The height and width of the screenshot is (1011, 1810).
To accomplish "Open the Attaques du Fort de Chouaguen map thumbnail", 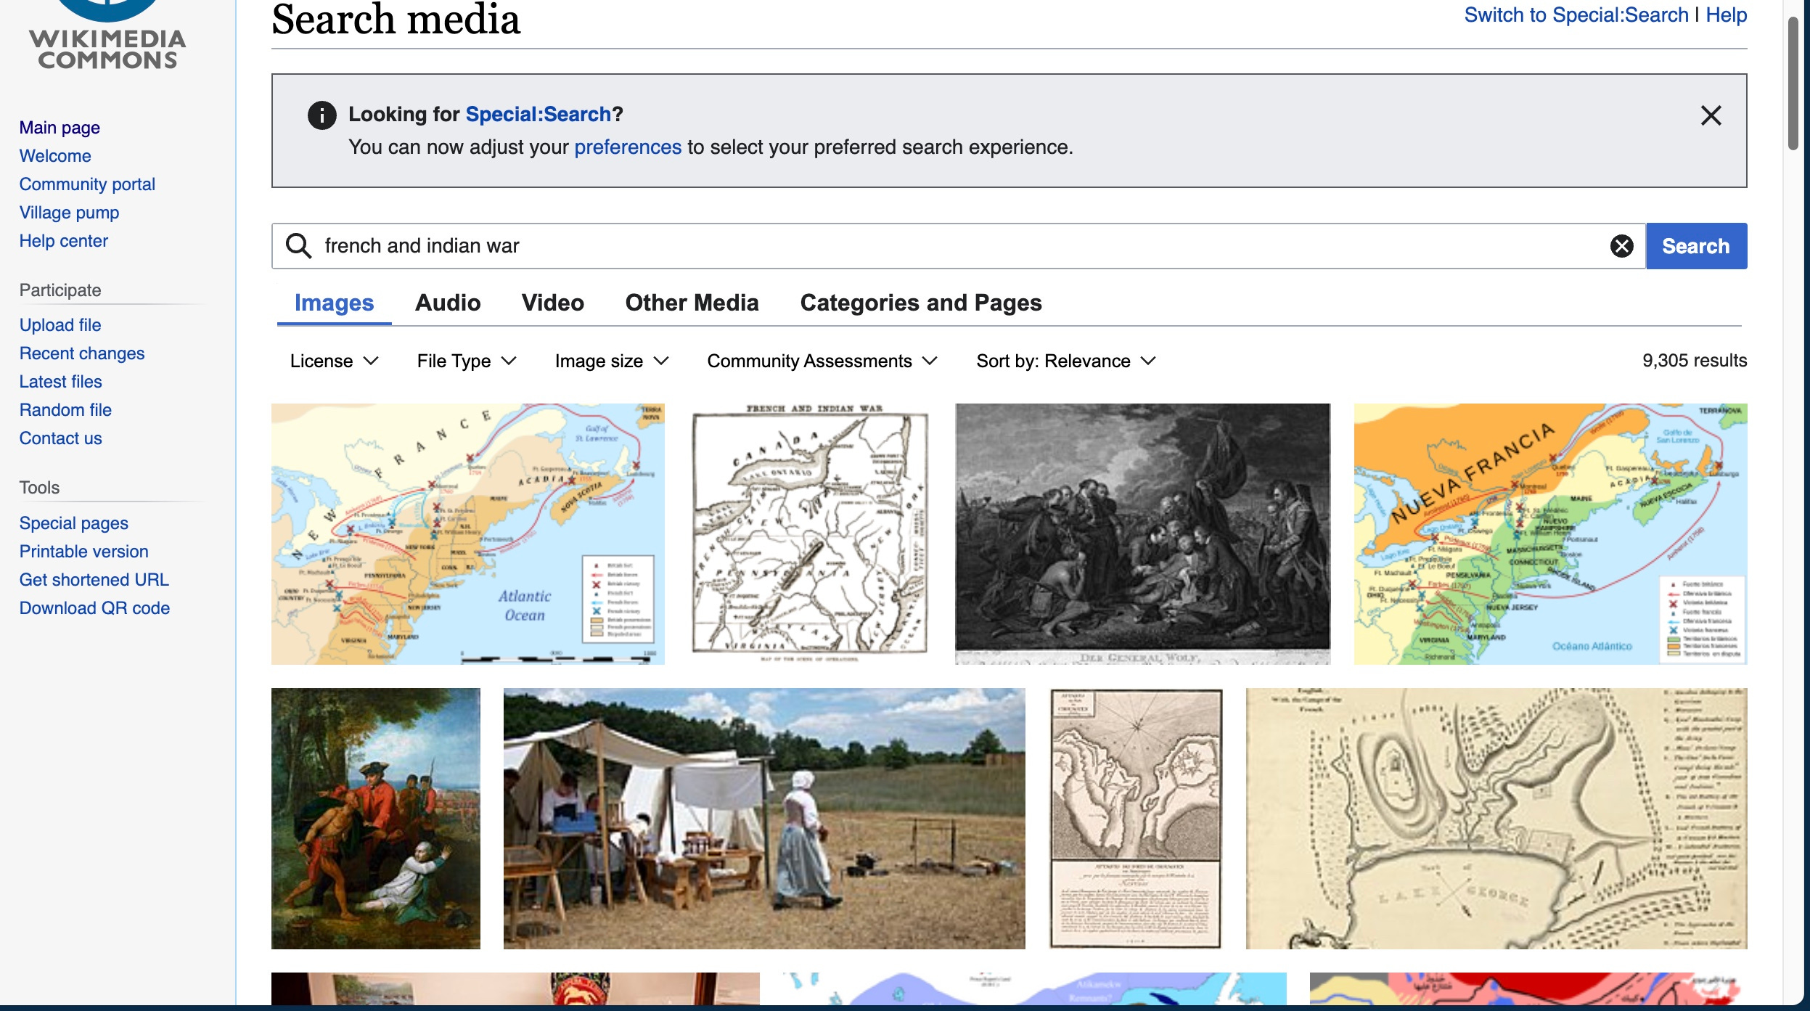I will point(1136,818).
